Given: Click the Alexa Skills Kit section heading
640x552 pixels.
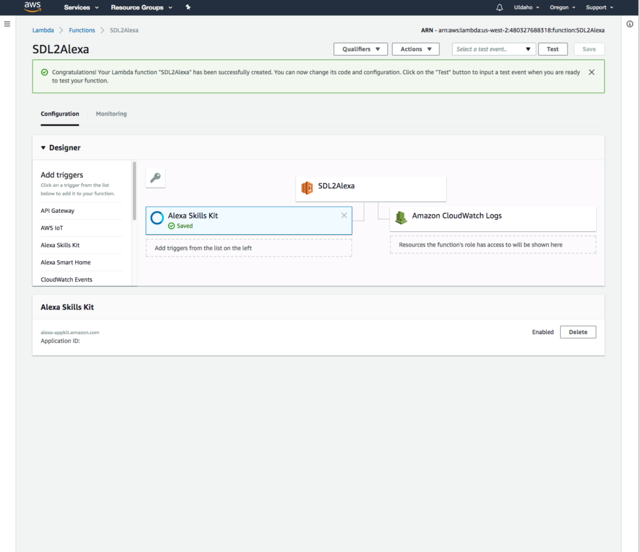Looking at the screenshot, I should (67, 307).
